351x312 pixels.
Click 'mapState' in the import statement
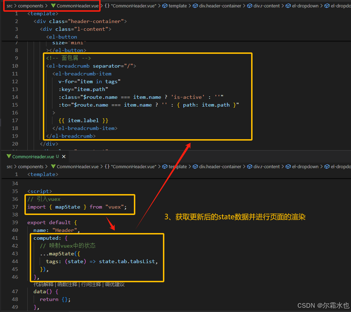tap(68, 207)
